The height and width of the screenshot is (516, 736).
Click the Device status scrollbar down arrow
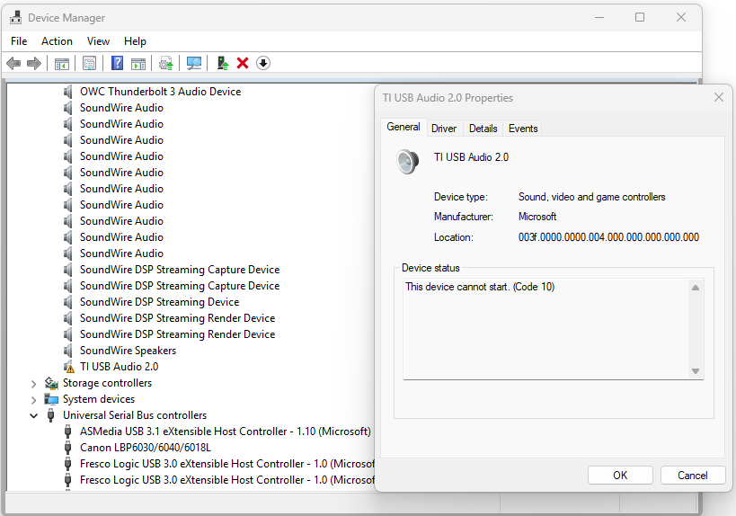(x=696, y=371)
